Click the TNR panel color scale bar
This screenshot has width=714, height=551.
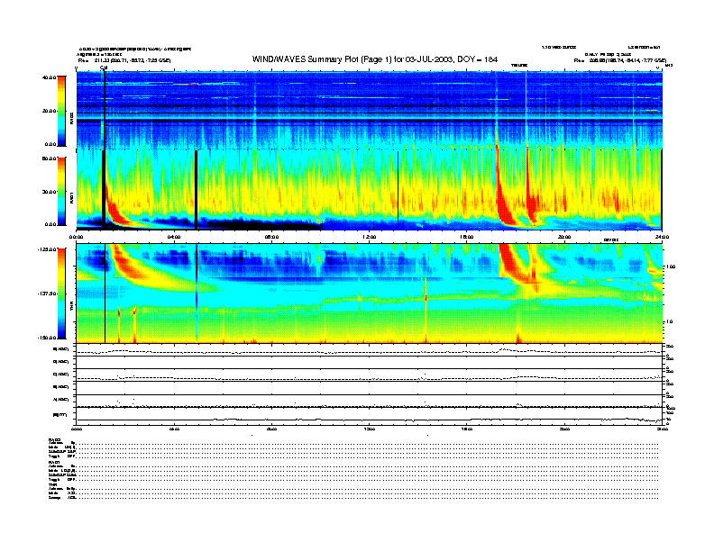coord(62,294)
